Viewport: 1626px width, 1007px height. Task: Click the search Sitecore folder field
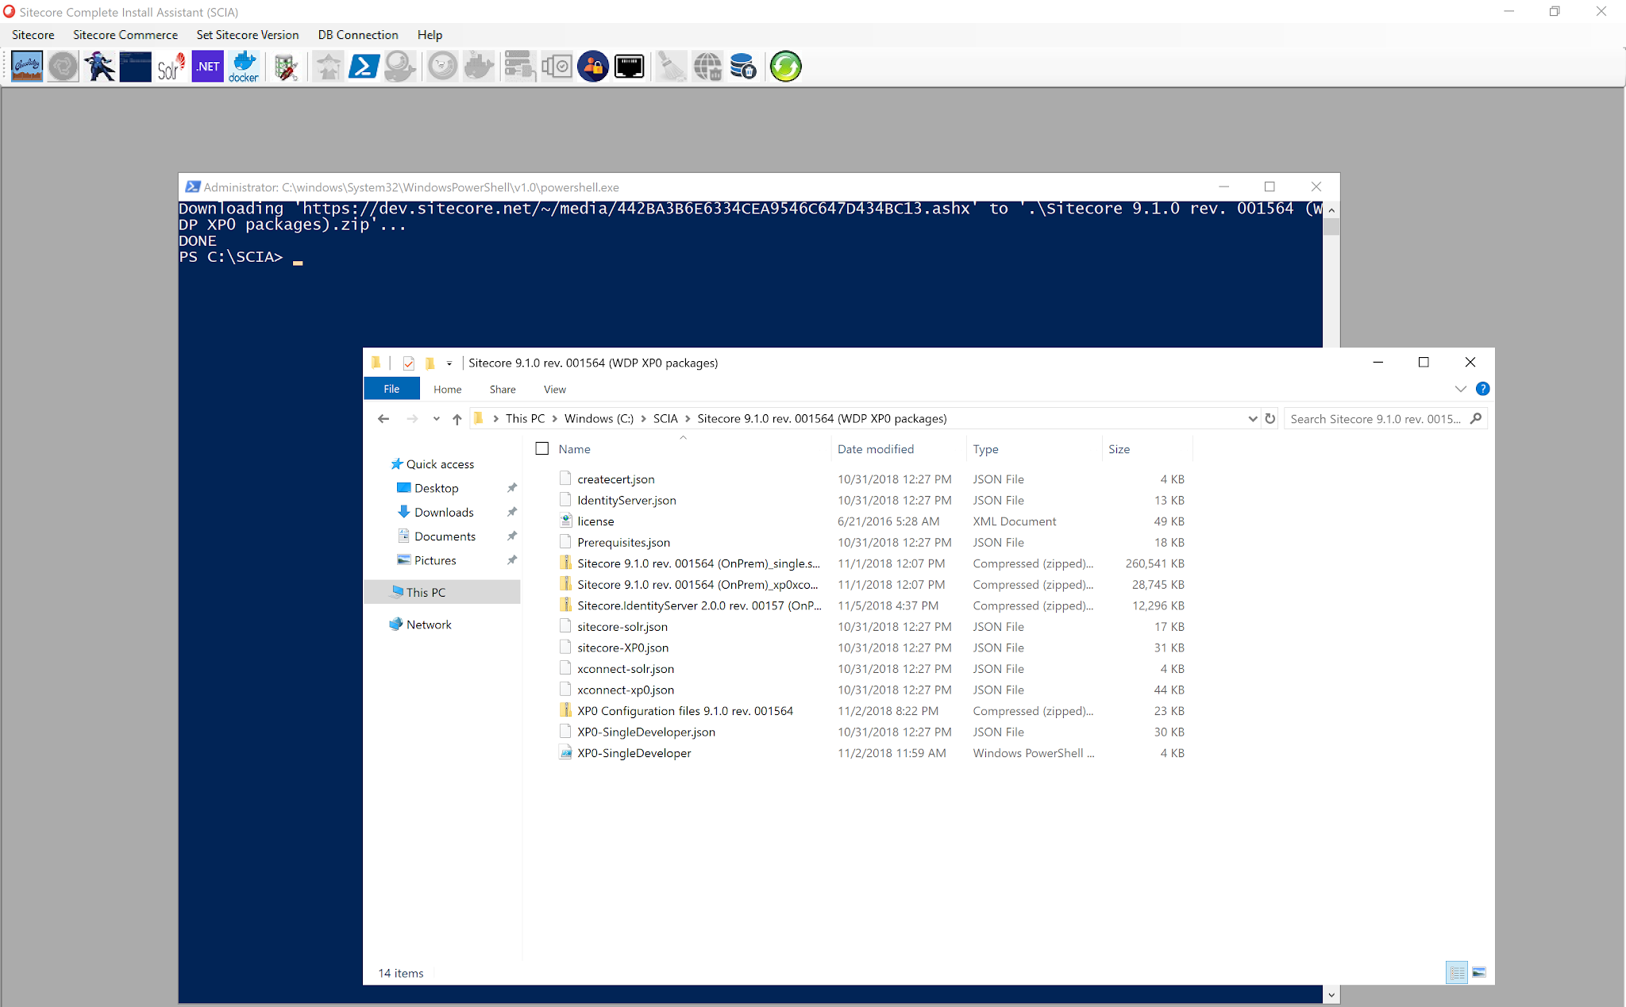tap(1376, 419)
